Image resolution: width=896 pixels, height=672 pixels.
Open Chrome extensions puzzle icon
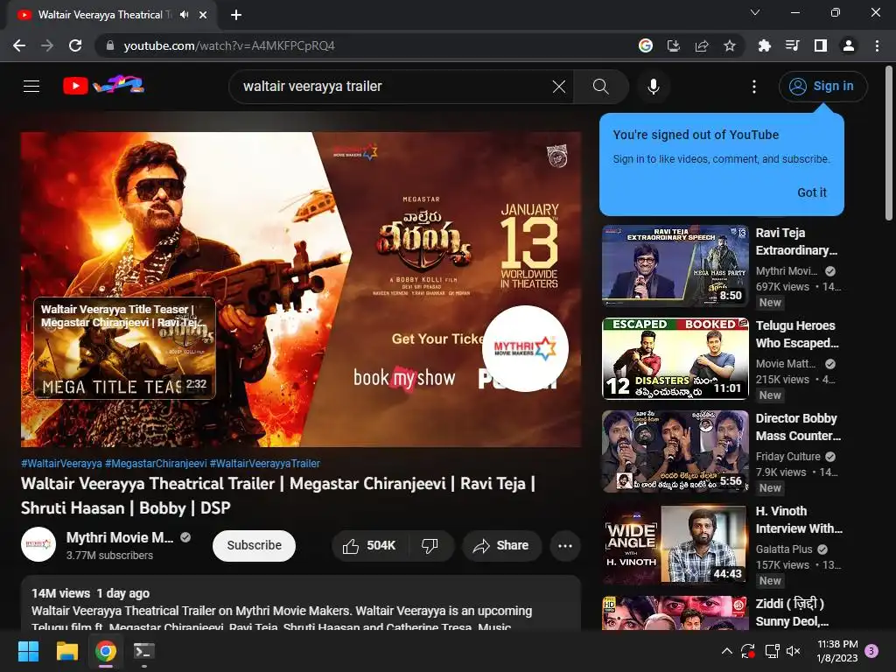pos(764,45)
